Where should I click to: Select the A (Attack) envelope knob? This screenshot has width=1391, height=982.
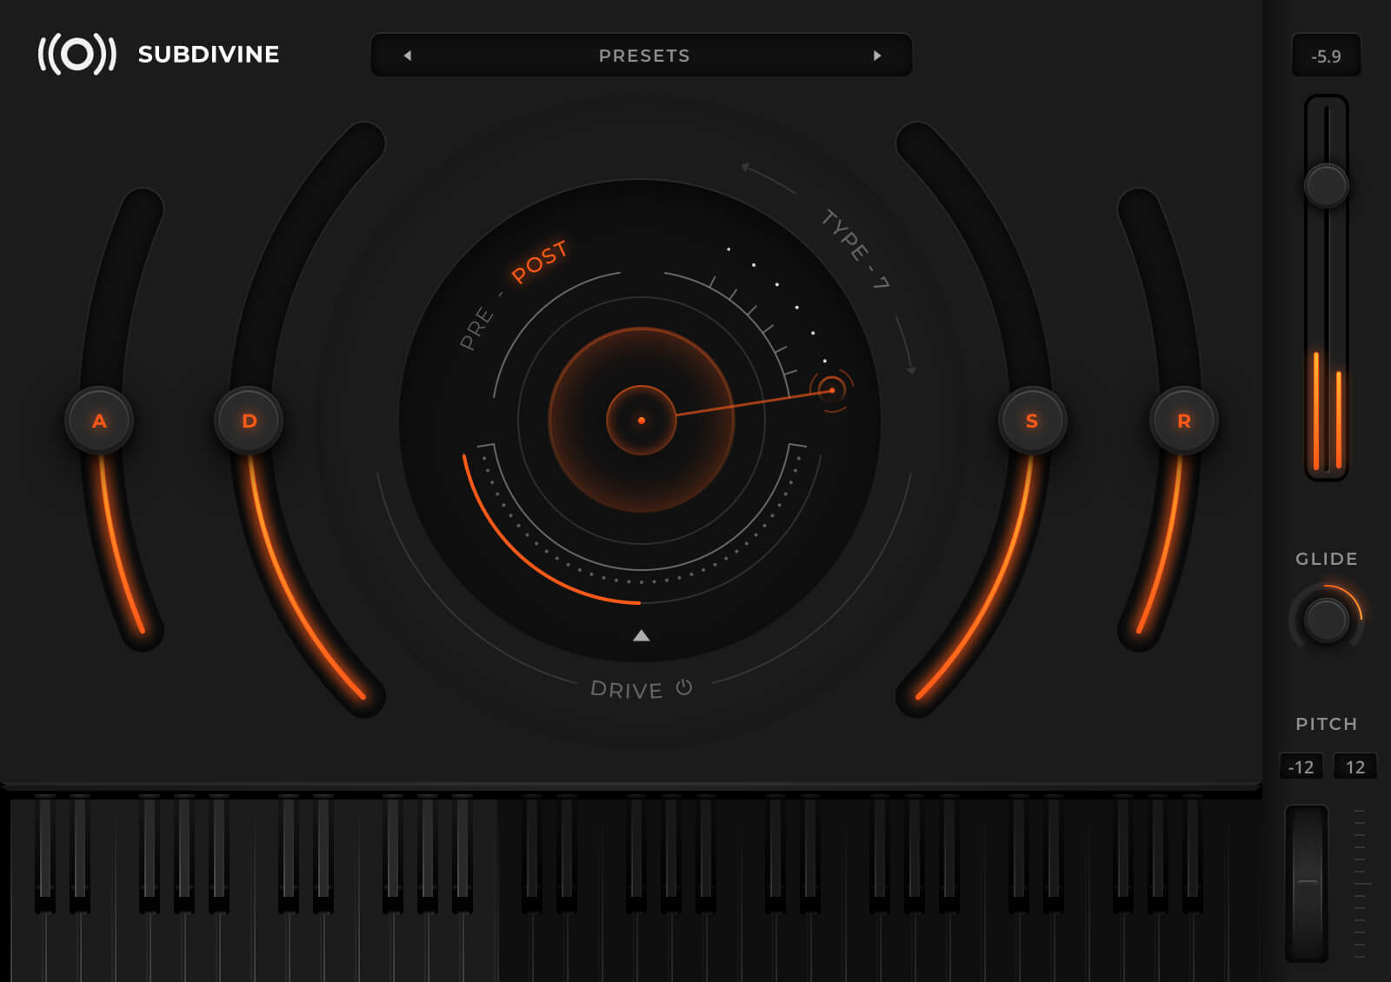pos(100,420)
